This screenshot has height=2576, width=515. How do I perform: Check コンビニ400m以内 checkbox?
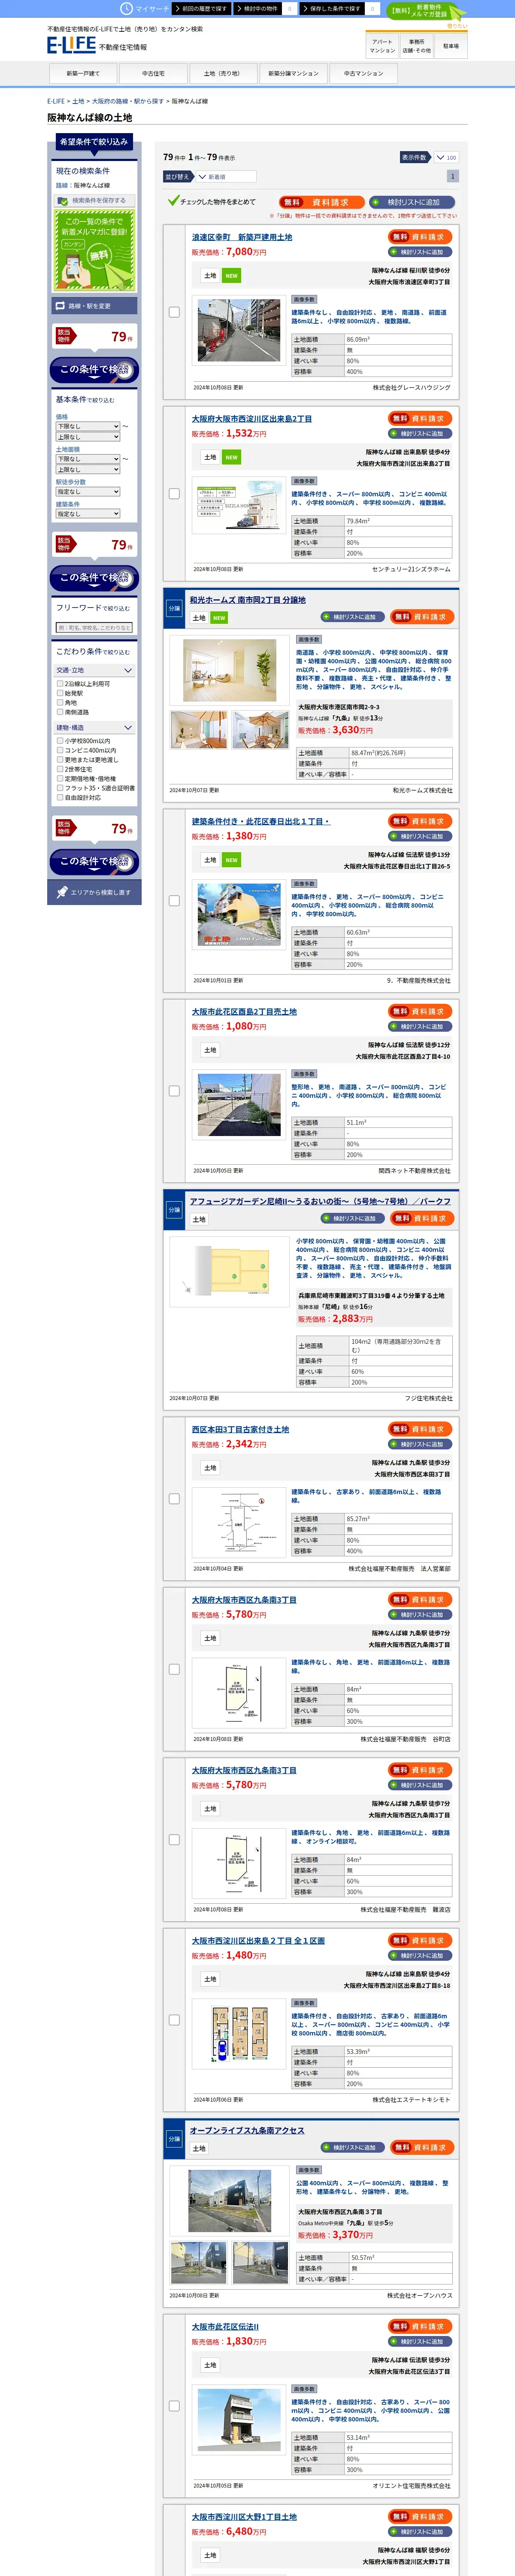point(60,751)
